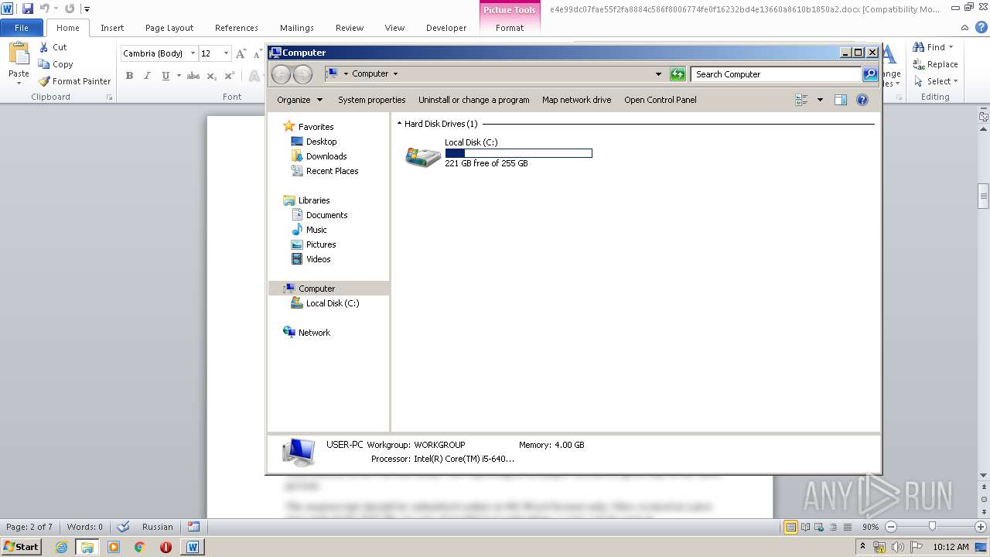Click Map network drive
Viewport: 990px width, 557px height.
pos(576,100)
